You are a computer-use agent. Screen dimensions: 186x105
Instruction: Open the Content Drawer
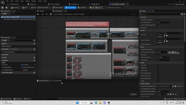click(x=6, y=99)
